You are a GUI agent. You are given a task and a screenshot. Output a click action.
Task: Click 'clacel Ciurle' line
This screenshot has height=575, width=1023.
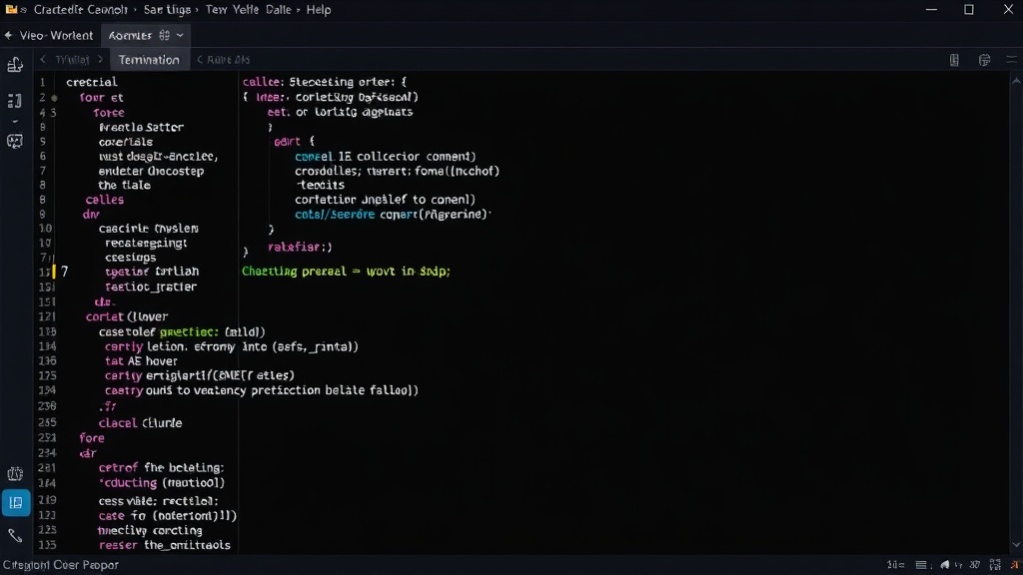coord(140,422)
